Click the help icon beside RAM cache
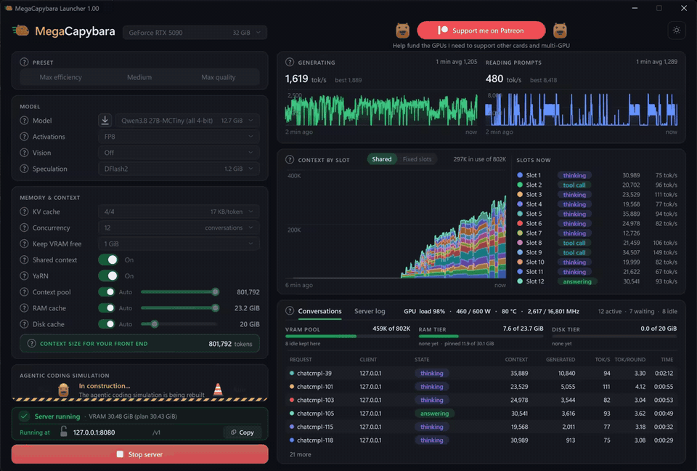Image resolution: width=697 pixels, height=471 pixels. tap(24, 308)
